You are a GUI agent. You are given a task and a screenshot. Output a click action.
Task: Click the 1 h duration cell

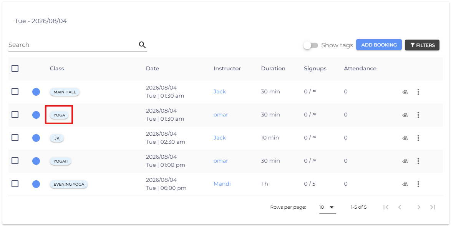coord(264,184)
